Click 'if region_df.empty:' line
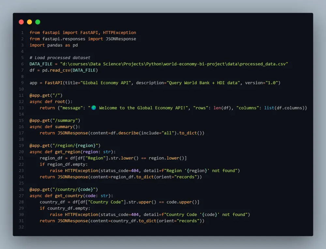This screenshot has width=326, height=249. pos(64,164)
